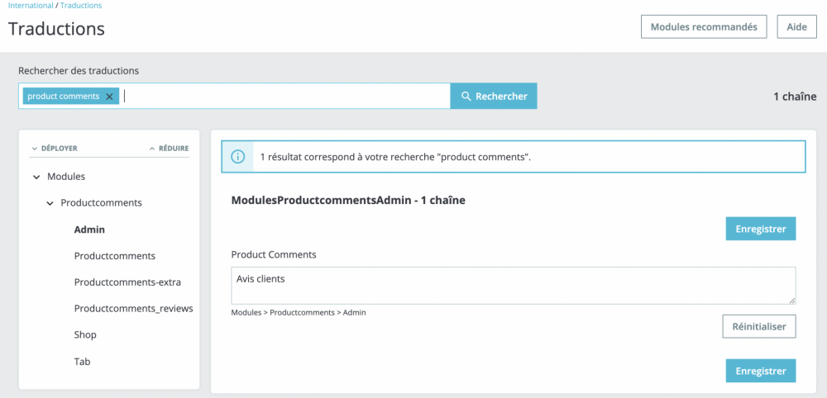
Task: Remove the 'product comments' search tag
Action: [x=109, y=97]
